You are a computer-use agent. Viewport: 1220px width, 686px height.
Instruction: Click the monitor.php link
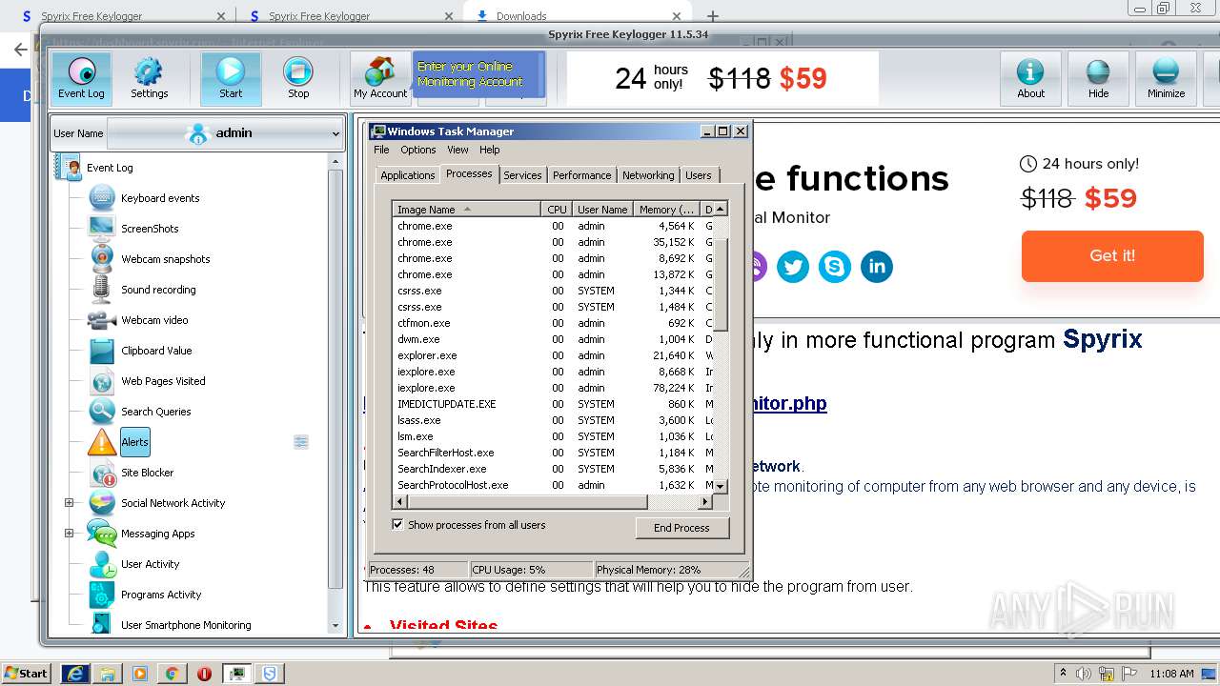tap(790, 403)
